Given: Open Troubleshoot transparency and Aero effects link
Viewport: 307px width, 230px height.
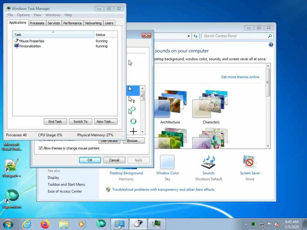Looking at the screenshot, I should coord(163,190).
